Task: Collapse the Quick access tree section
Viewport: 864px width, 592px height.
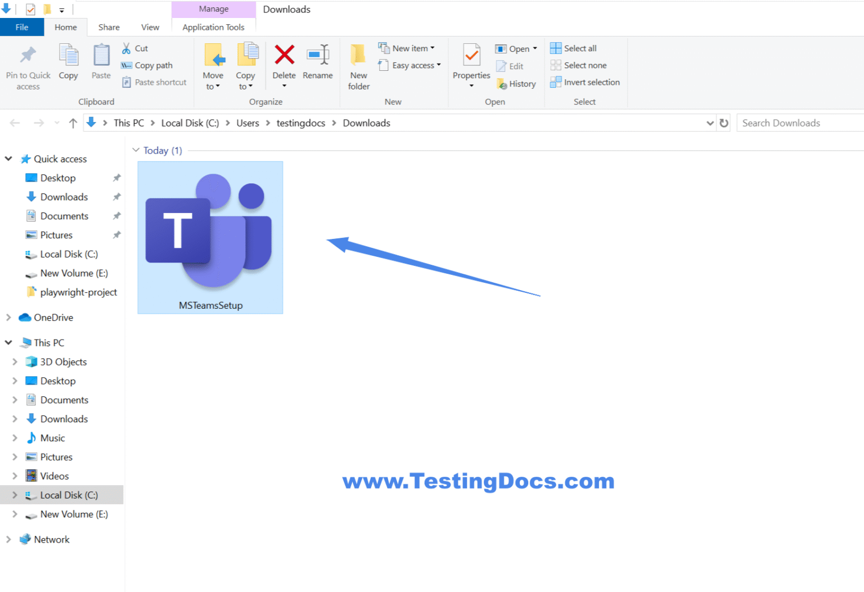Action: pos(8,159)
